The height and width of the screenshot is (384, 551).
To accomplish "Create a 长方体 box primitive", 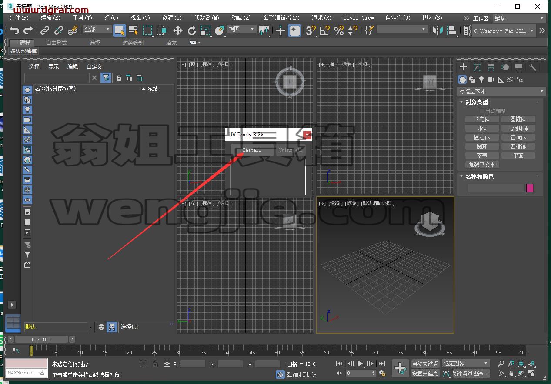I will click(482, 119).
